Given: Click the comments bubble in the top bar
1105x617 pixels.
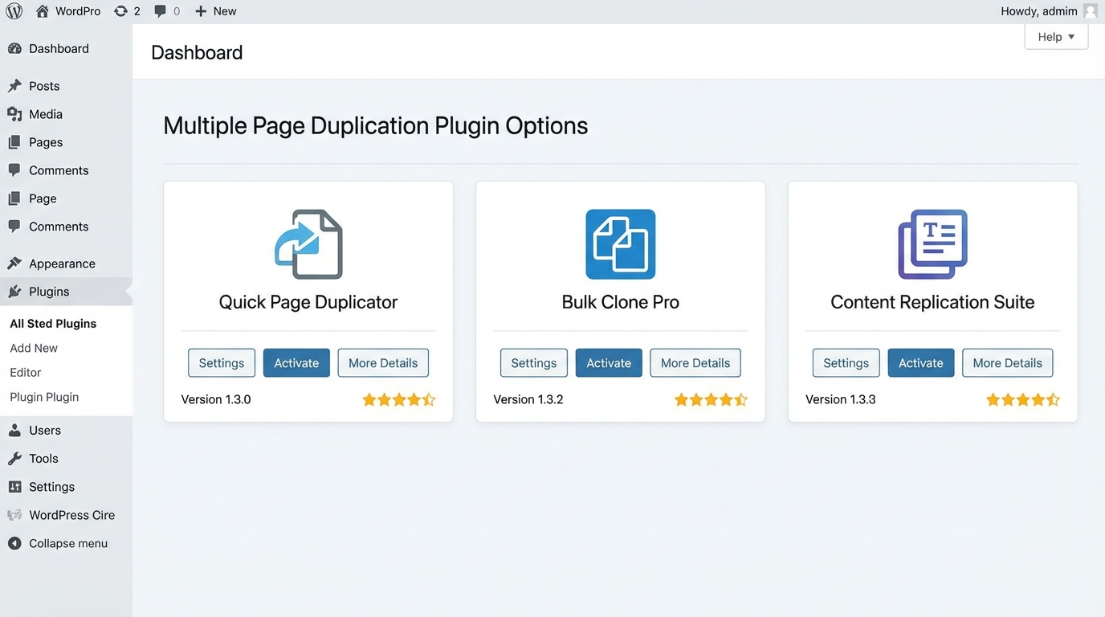Looking at the screenshot, I should (165, 11).
